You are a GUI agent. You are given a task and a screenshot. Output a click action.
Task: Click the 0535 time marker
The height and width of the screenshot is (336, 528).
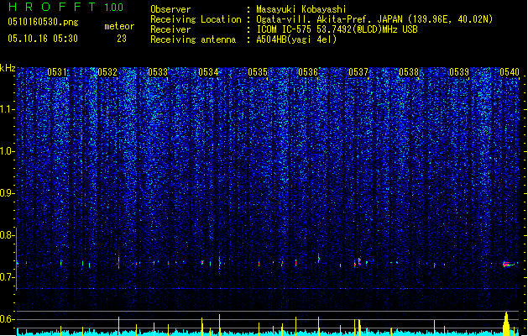click(258, 72)
